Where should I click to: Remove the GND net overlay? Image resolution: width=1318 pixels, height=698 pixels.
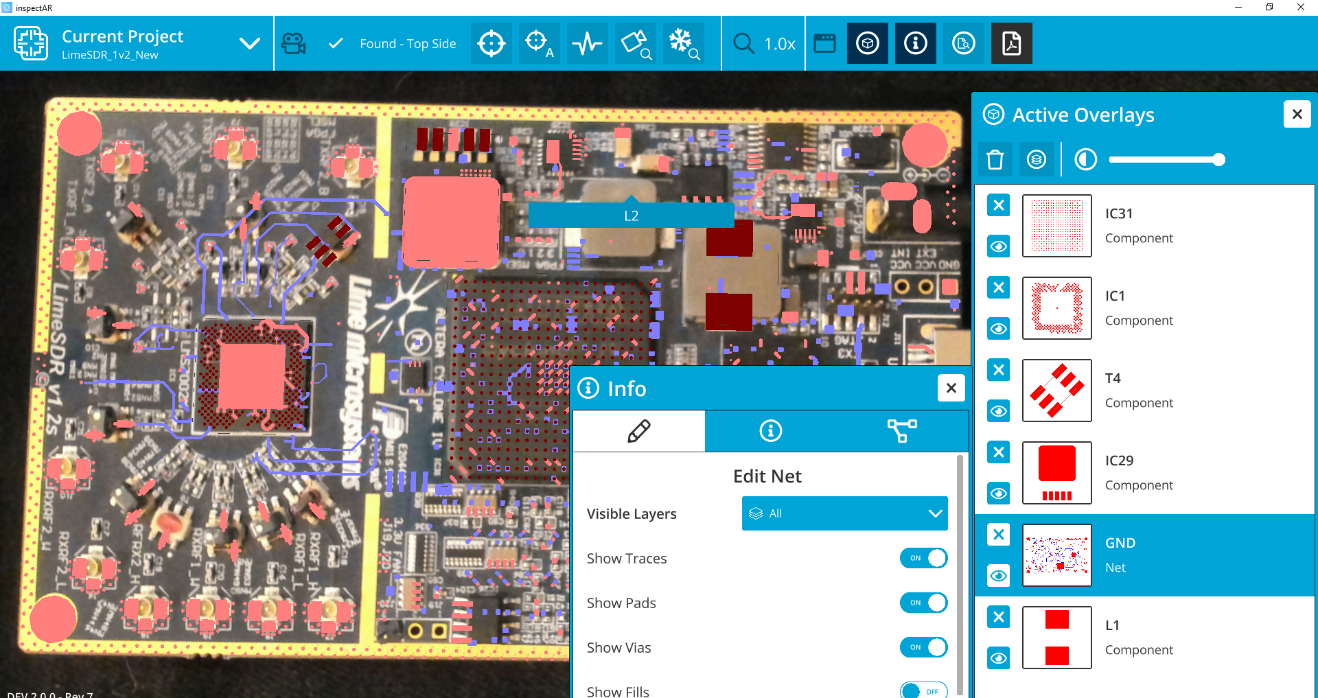[999, 535]
